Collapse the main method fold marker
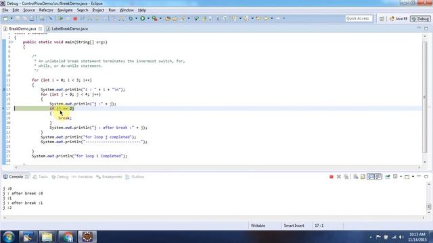 coord(12,42)
